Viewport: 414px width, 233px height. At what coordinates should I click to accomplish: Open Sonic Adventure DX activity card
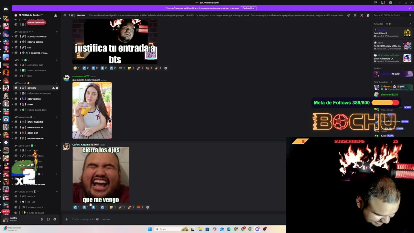392,58
